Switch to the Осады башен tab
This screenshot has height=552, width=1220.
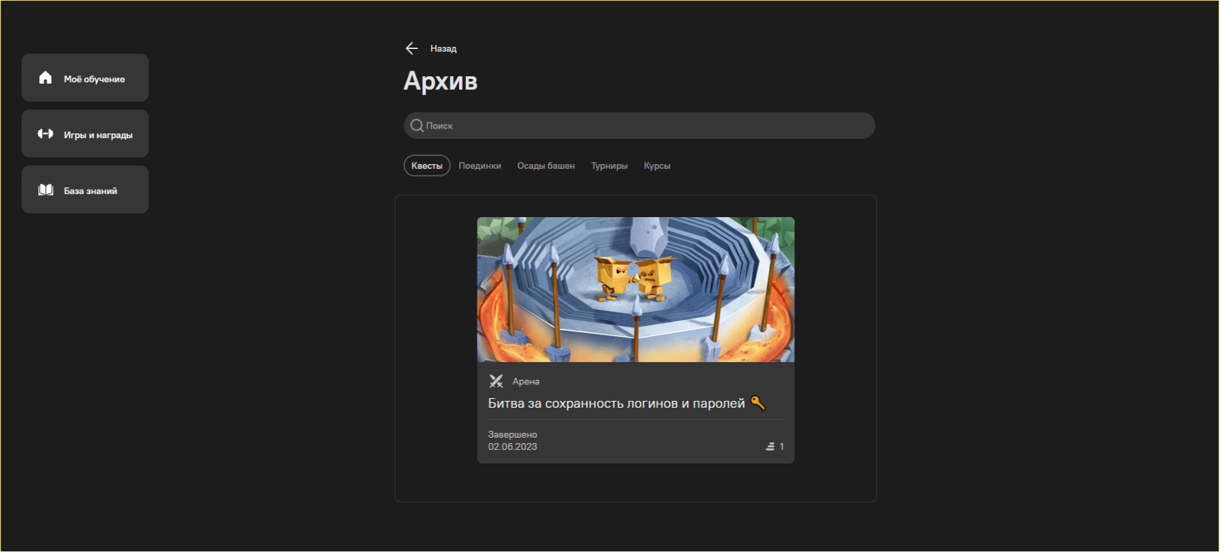pos(546,166)
